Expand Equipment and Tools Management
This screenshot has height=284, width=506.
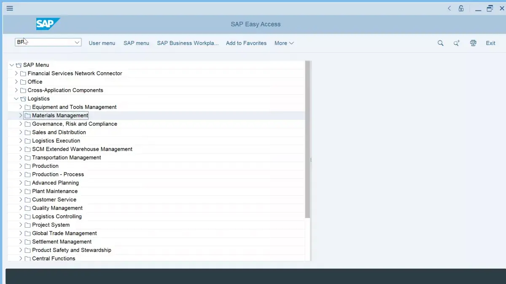pos(21,107)
